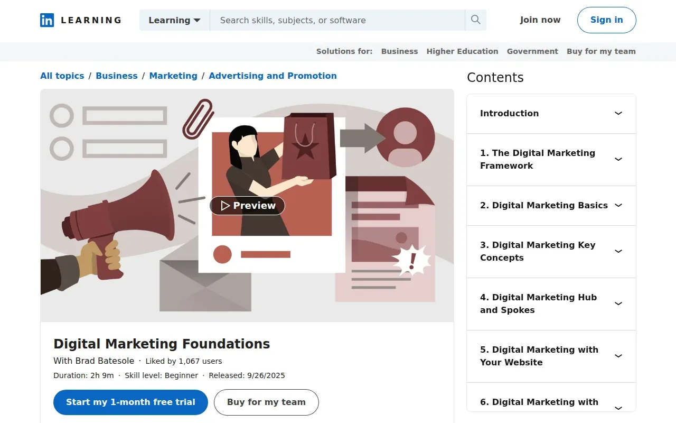Expand The Digital Marketing Framework section
Viewport: 676px width, 423px height.
tap(551, 160)
